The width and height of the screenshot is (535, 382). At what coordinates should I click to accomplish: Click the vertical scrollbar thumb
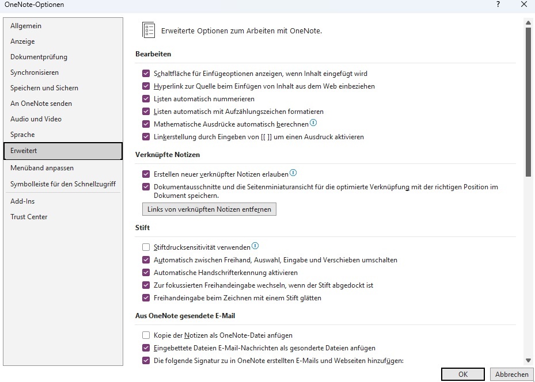[x=528, y=102]
